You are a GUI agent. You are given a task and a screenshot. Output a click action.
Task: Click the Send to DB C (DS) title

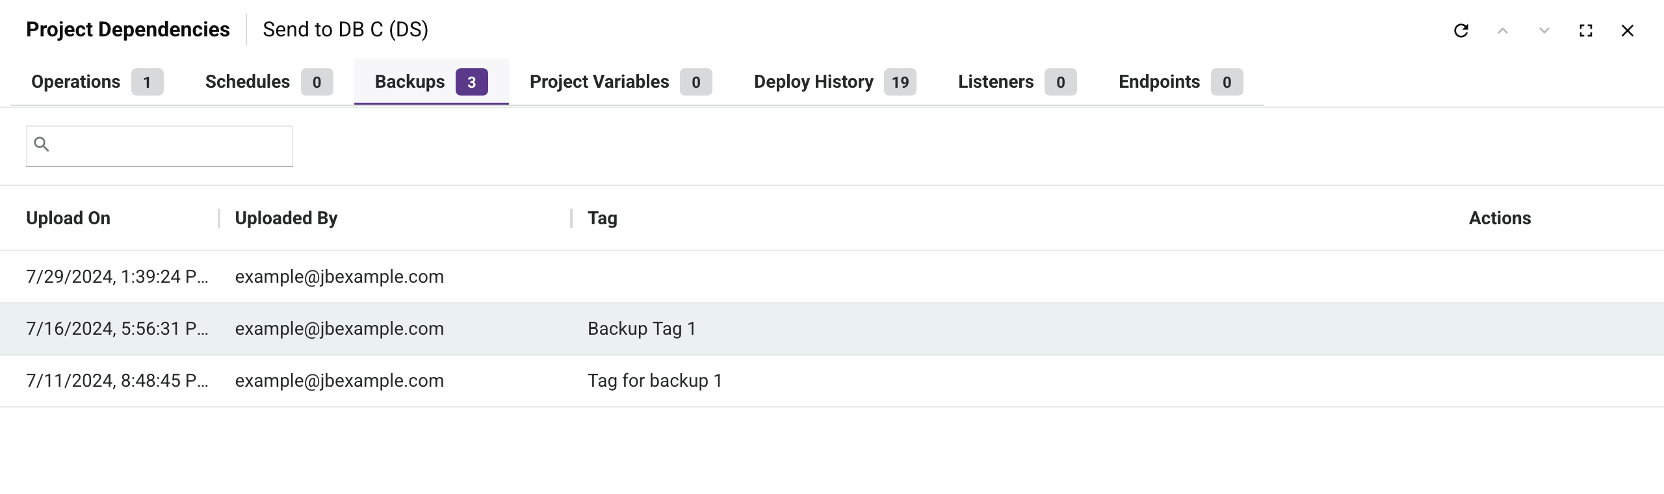(x=345, y=29)
